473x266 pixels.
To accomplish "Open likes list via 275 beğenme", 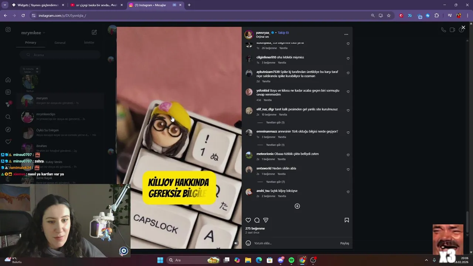I will pyautogui.click(x=255, y=228).
